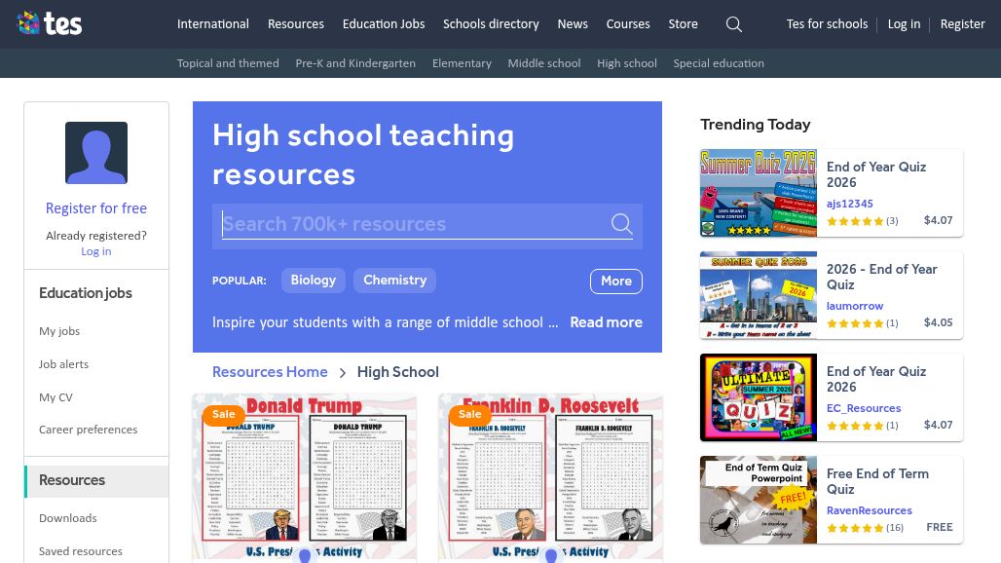The image size is (1001, 563).
Task: Open author laumorrow profile
Action: pyautogui.click(x=855, y=306)
